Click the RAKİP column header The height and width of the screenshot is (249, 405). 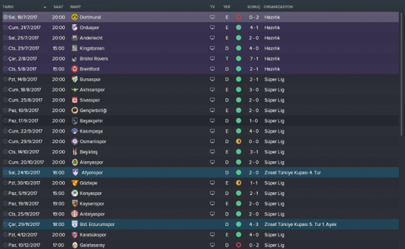point(75,6)
